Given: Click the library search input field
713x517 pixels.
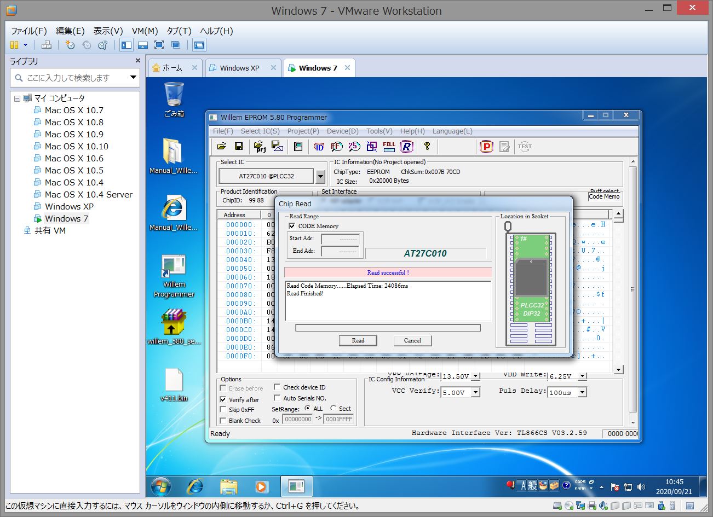Looking at the screenshot, I should [x=76, y=78].
